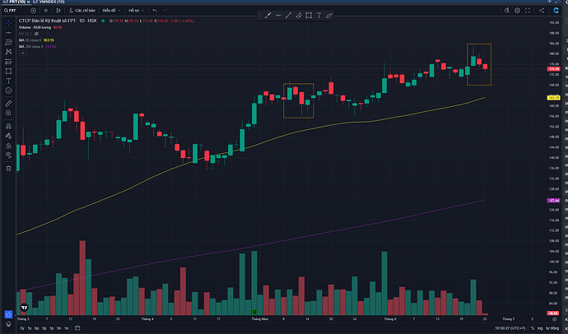This screenshot has width=568, height=334.
Task: Open the chart patterns tool
Action: 8,52
